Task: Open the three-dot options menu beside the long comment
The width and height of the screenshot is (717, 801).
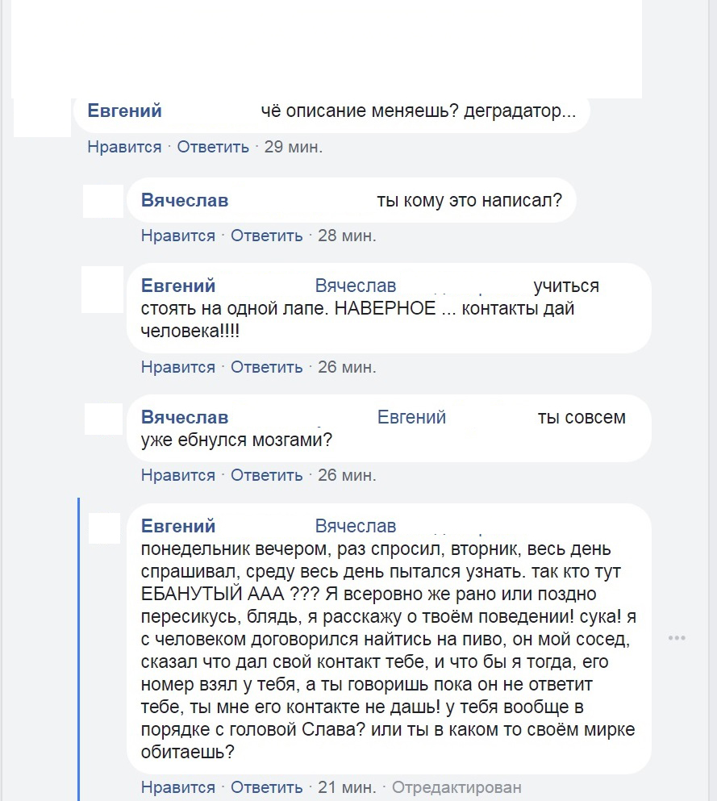Action: [677, 638]
